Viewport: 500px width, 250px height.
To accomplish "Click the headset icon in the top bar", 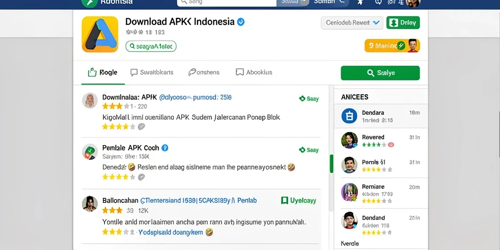I will pyautogui.click(x=378, y=2).
